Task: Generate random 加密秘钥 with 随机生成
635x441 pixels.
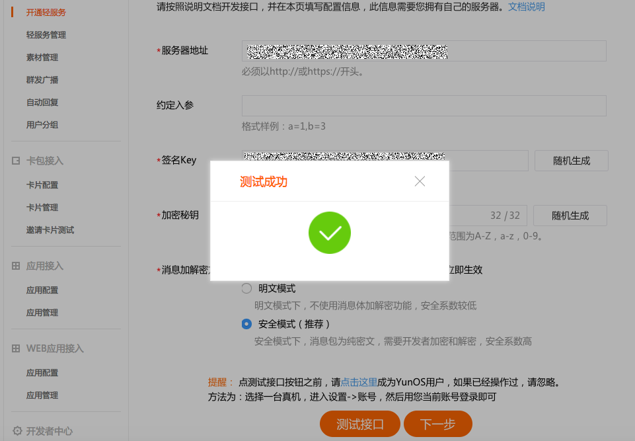Action: pos(570,216)
